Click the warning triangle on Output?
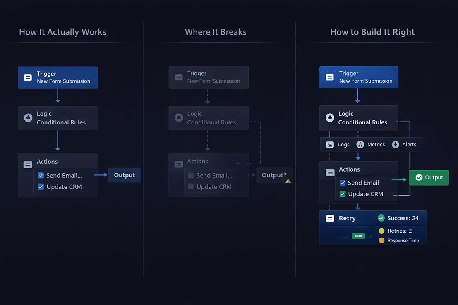458x305 pixels. click(x=288, y=181)
